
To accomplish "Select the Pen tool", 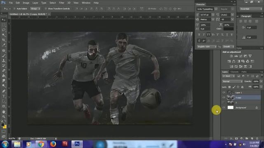I will point(4,91).
